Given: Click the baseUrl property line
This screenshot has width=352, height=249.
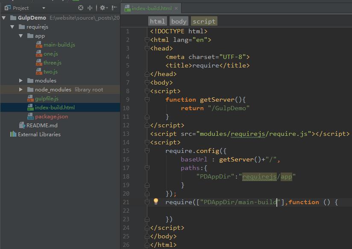Looking at the screenshot, I should coord(230,159).
